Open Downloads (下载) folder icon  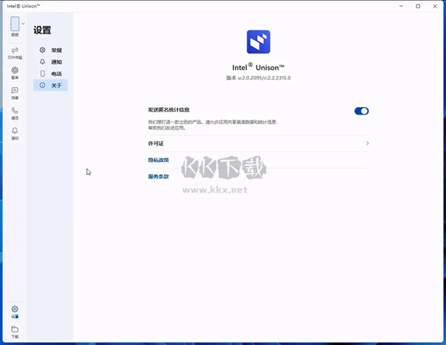tap(15, 332)
